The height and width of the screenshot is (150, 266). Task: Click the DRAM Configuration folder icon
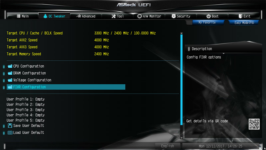click(x=10, y=73)
